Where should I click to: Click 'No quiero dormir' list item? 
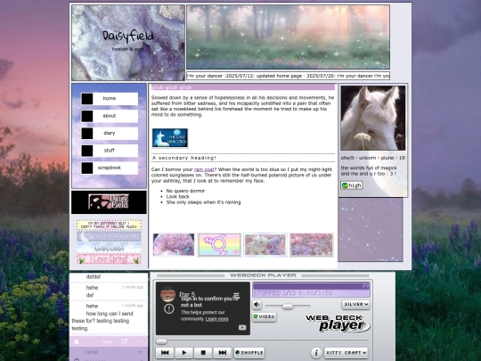185,191
